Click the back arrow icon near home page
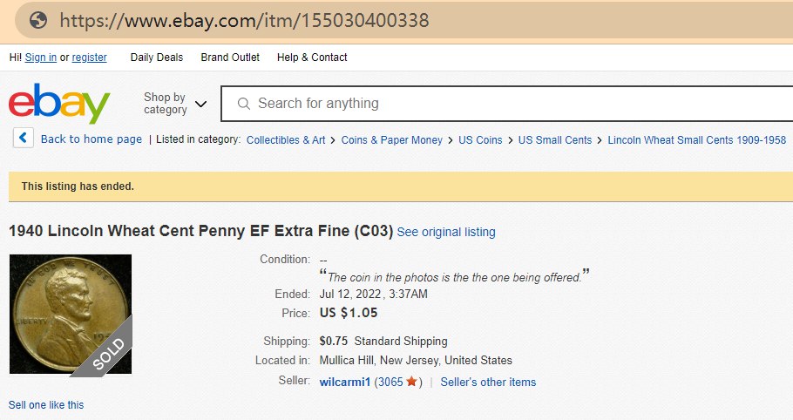 point(24,139)
